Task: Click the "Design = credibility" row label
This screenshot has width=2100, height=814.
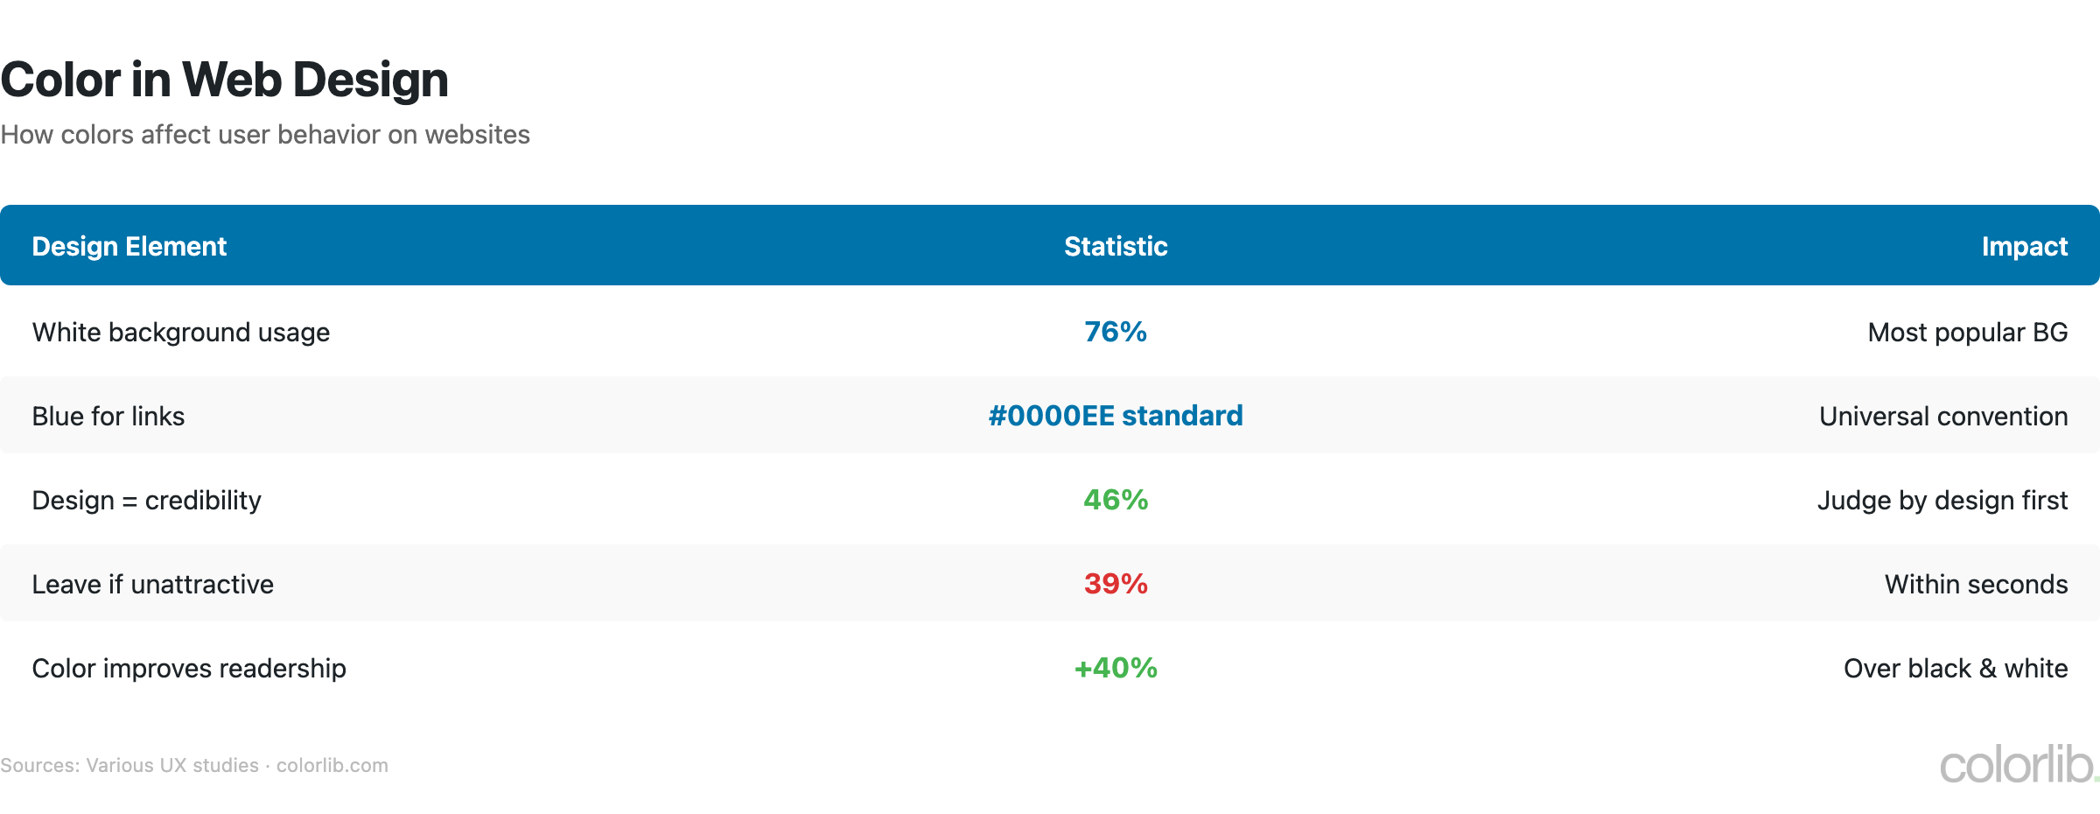Action: coord(147,501)
